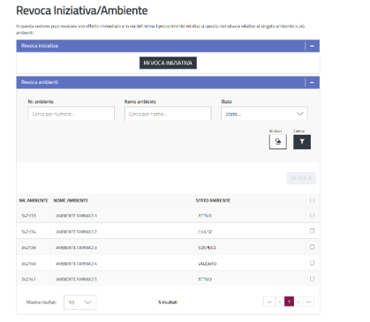Image resolution: width=370 pixels, height=322 pixels.
Task: Click the '5 risultati' results count text
Action: point(168,302)
